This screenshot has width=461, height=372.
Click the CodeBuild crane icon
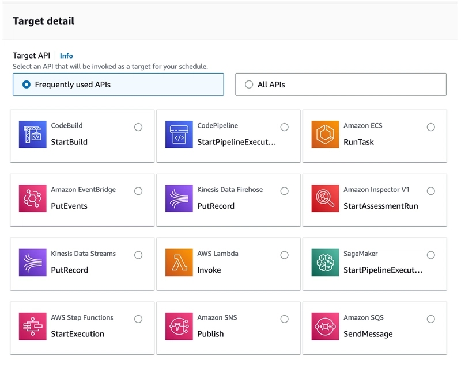[x=33, y=135]
